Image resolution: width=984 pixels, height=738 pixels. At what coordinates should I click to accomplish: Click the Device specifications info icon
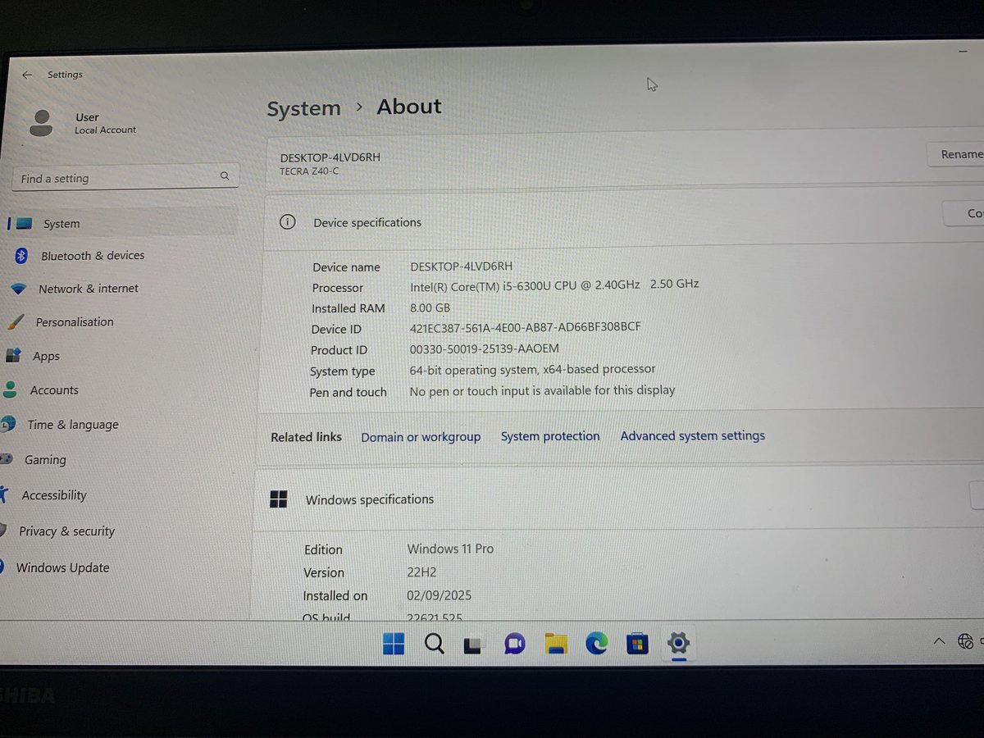287,221
